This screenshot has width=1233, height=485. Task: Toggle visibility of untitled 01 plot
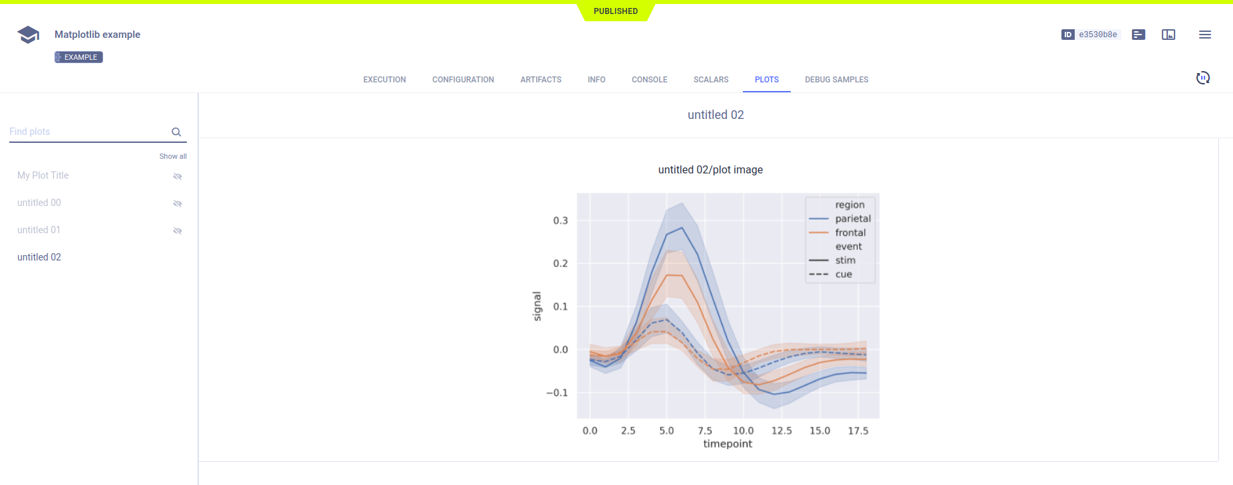click(x=178, y=231)
